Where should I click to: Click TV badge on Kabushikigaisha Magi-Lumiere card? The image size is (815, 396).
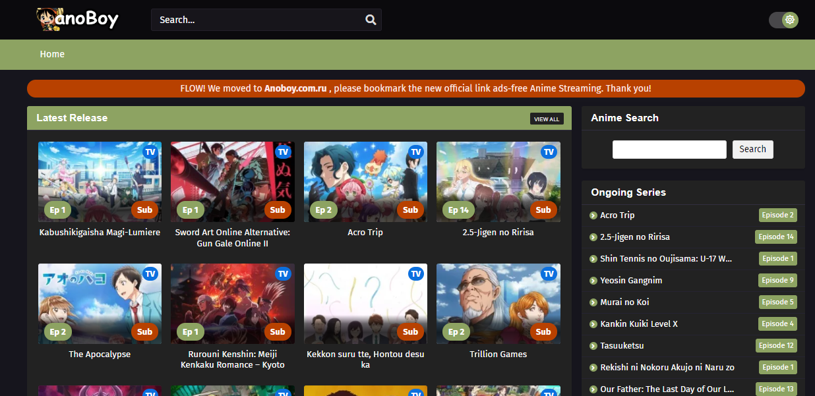pos(150,152)
